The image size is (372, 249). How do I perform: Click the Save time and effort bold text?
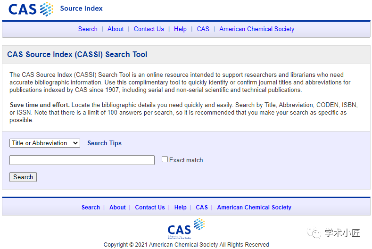pos(40,105)
